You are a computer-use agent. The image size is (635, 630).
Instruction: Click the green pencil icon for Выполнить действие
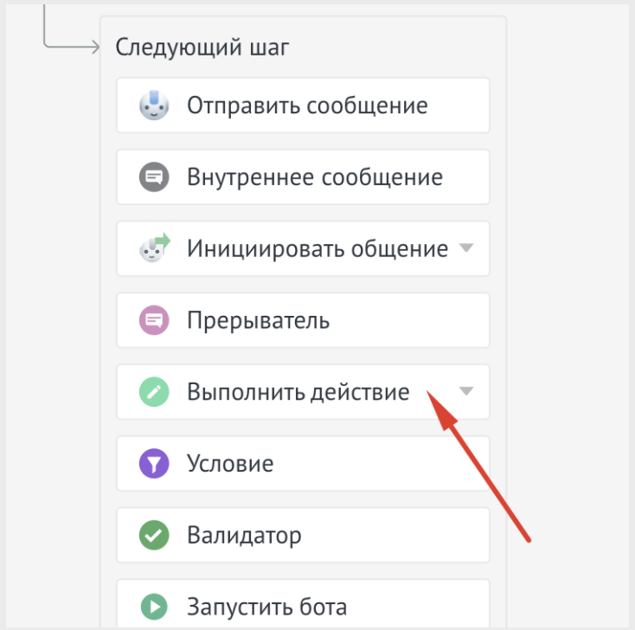(x=153, y=392)
